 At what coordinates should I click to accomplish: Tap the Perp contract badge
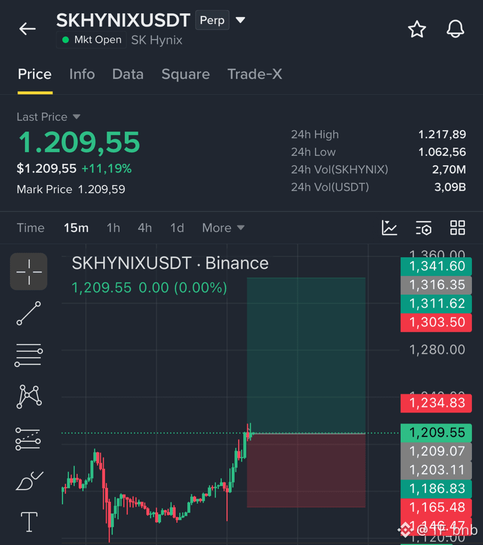pyautogui.click(x=212, y=20)
